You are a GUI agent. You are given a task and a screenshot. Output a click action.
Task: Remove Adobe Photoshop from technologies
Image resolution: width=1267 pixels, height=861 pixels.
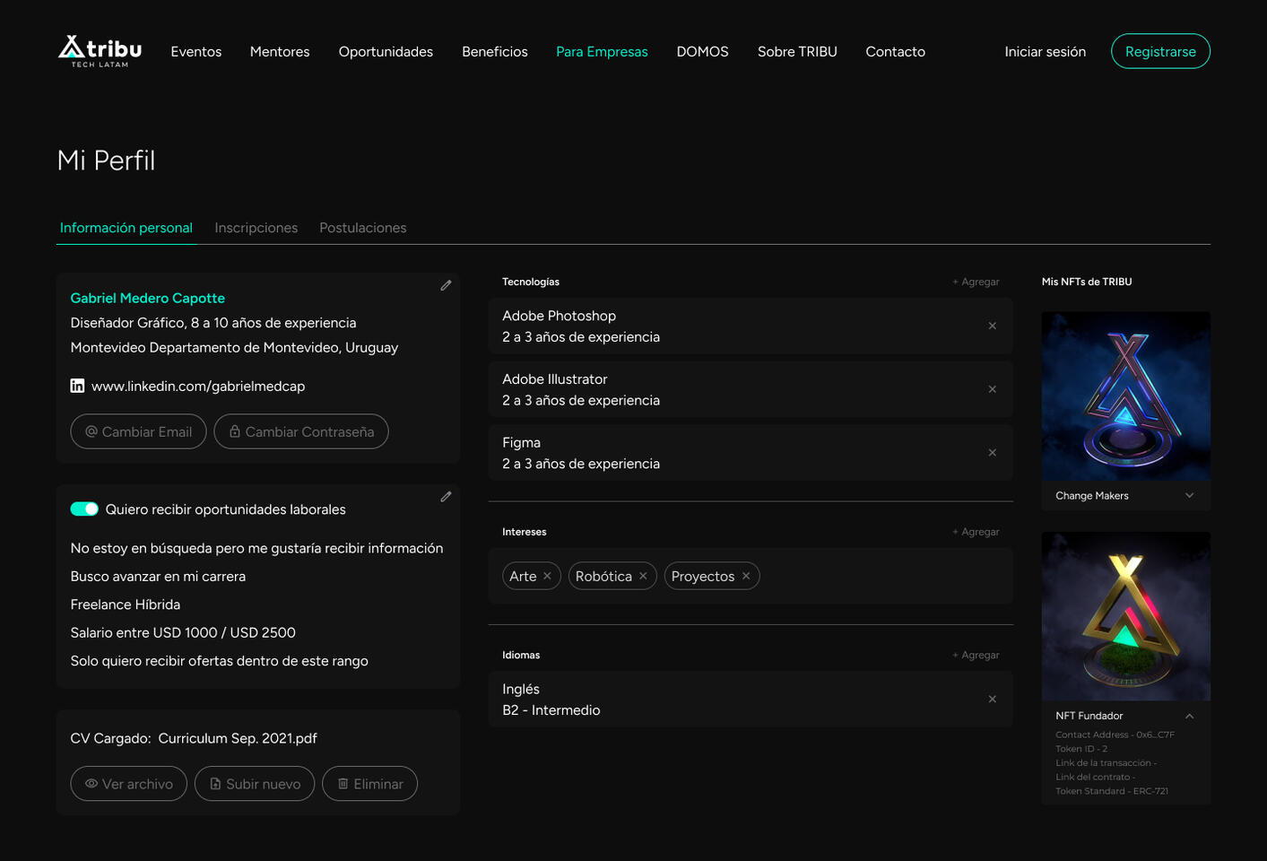coord(992,326)
